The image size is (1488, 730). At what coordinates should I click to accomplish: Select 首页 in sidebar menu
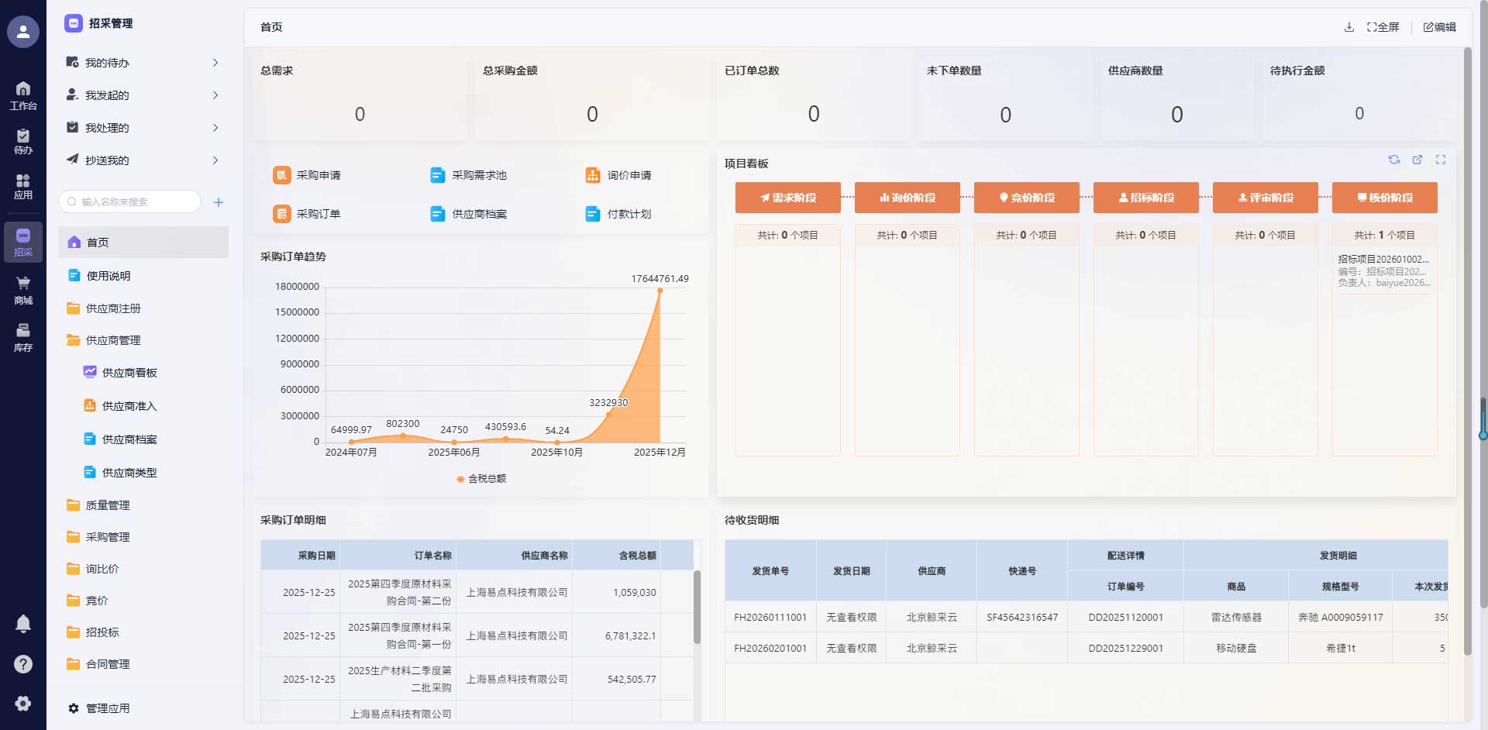pyautogui.click(x=143, y=243)
